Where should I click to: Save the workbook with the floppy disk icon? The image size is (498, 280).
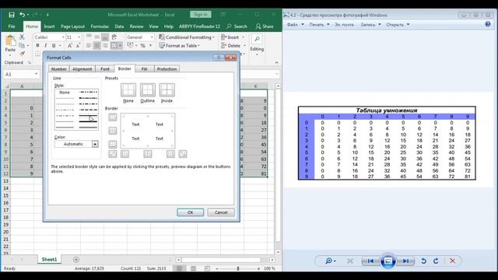tap(12, 15)
